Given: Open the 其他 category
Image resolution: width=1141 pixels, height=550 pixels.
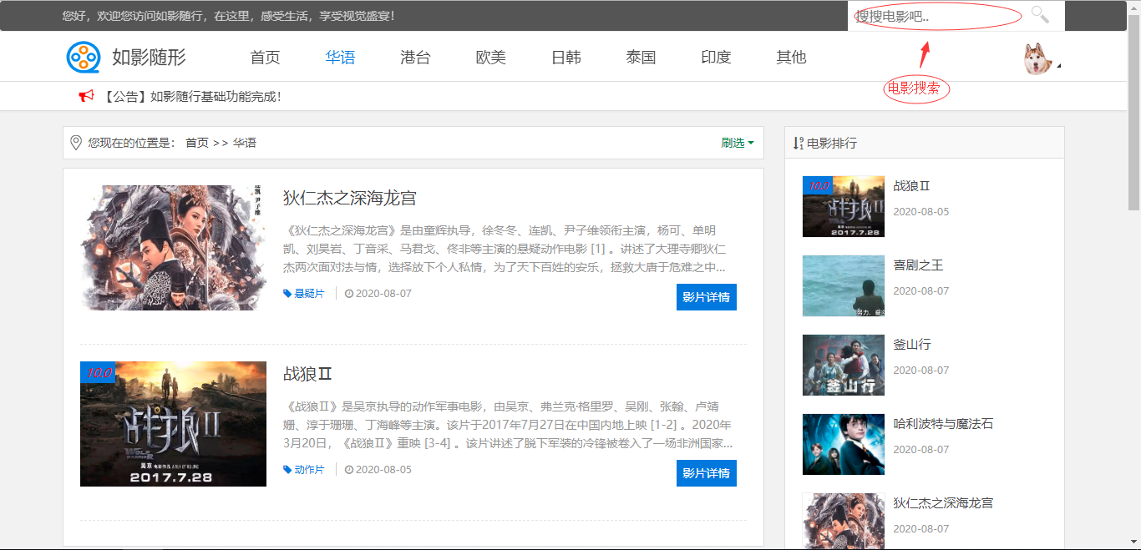Looking at the screenshot, I should (791, 58).
